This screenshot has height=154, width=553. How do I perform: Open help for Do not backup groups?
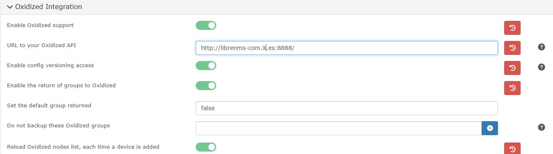coord(541,127)
